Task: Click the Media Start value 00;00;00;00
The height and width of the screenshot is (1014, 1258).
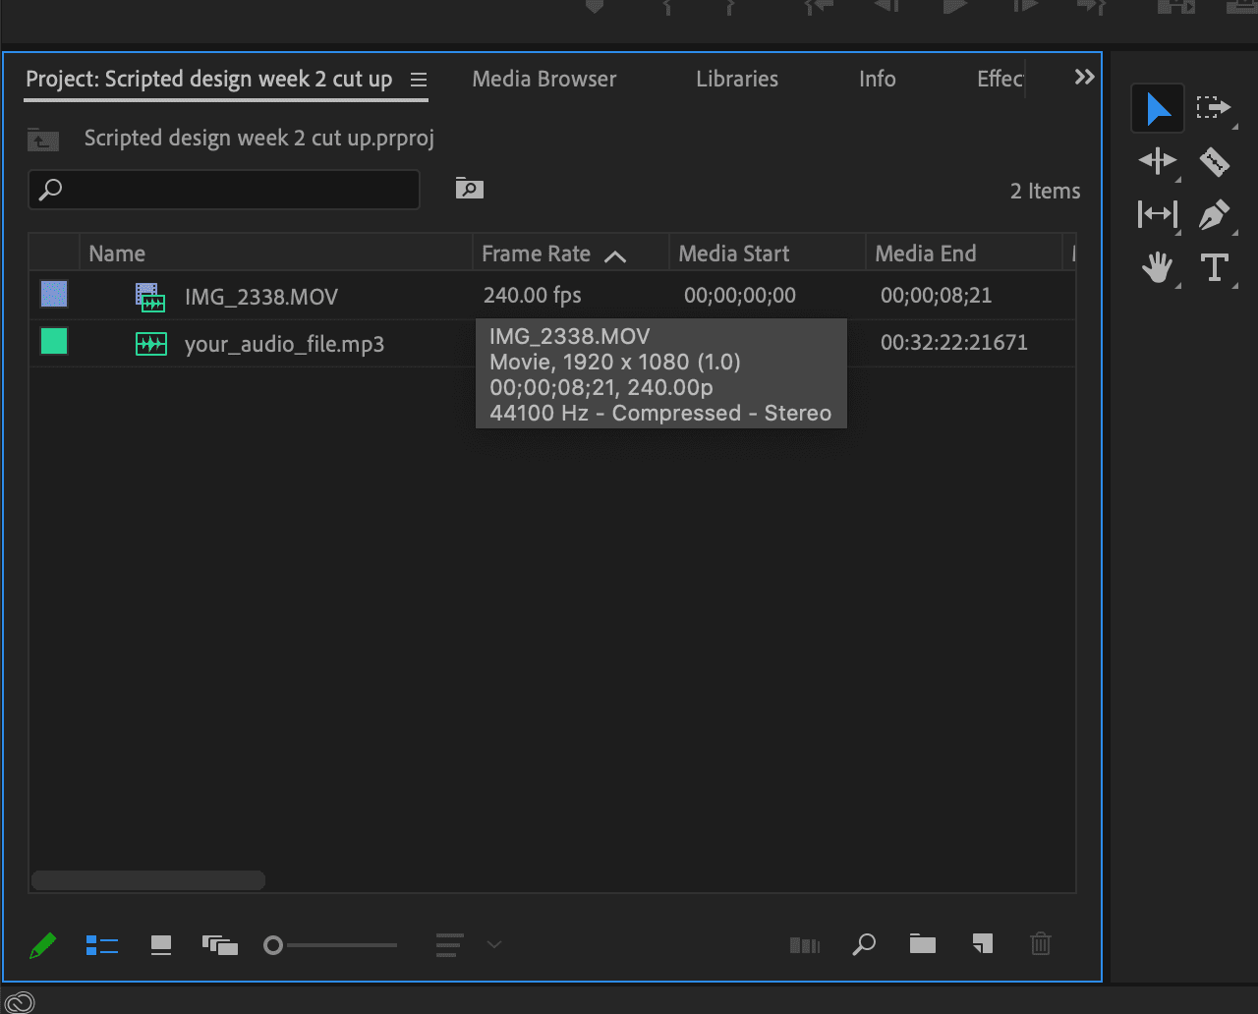Action: pyautogui.click(x=740, y=296)
